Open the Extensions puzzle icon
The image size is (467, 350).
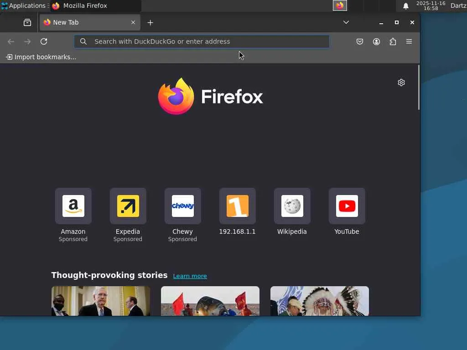393,41
